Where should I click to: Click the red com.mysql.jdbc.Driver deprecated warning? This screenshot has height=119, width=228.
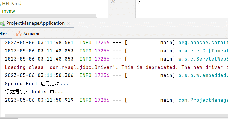click(116, 67)
